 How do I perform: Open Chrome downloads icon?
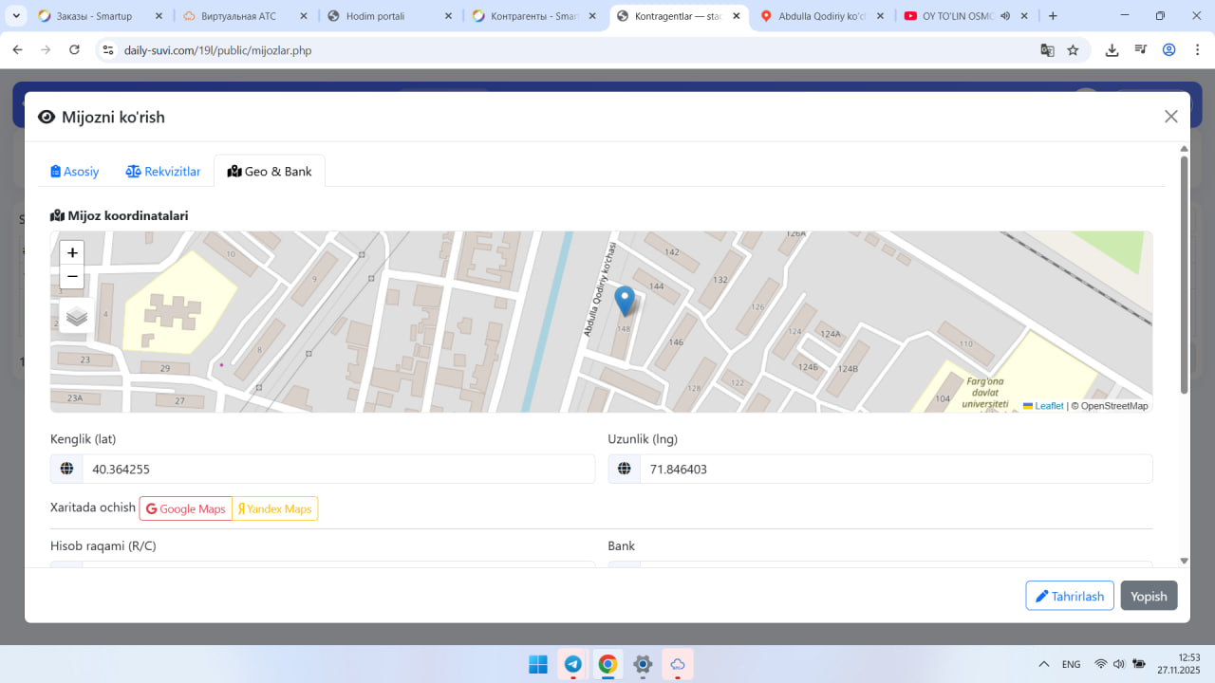pos(1112,50)
